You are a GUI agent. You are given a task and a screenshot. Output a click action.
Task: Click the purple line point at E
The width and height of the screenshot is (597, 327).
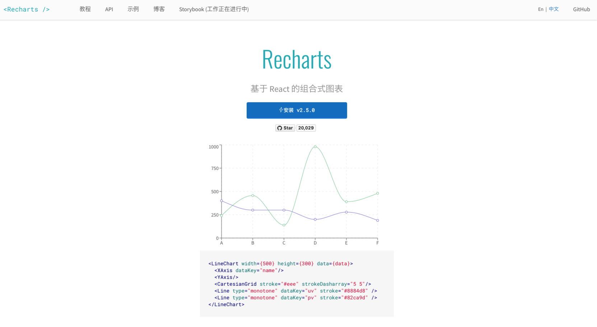[346, 212]
